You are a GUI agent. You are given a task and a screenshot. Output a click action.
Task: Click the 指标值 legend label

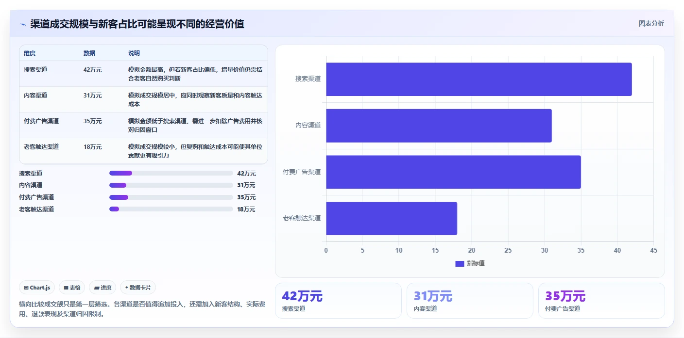tap(476, 263)
